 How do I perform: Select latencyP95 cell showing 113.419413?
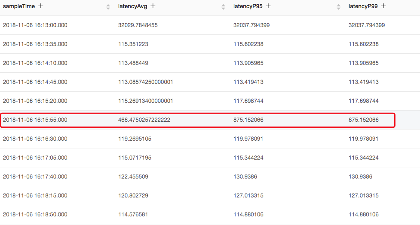point(248,82)
